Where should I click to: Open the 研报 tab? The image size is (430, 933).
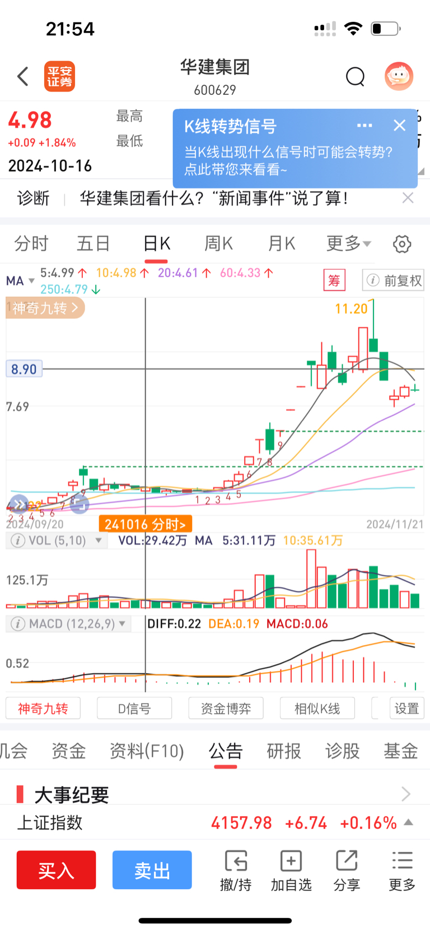pyautogui.click(x=284, y=751)
